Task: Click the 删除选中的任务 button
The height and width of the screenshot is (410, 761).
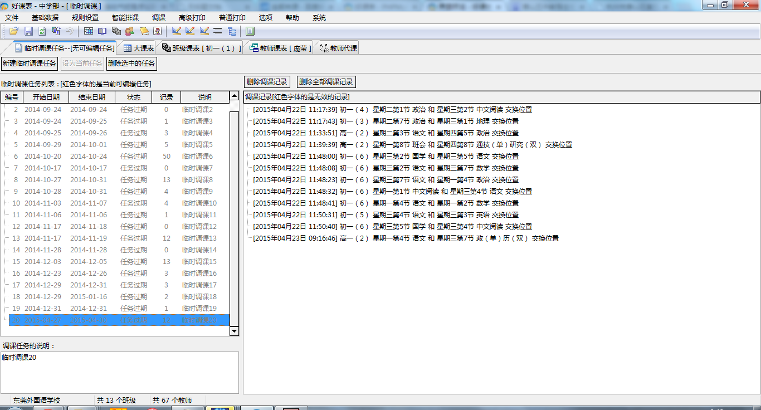Action: [x=131, y=64]
